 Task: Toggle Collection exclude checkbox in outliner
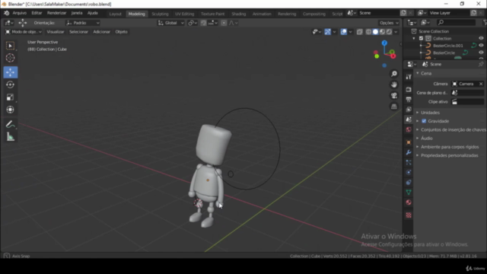[x=421, y=39]
